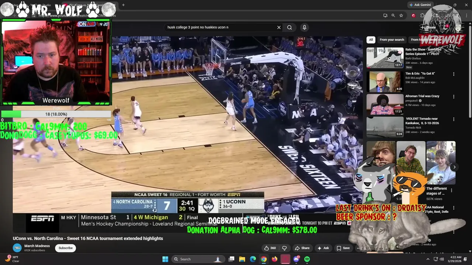Open Microsoft Edge from the taskbar
472x265 pixels.
tap(253, 259)
